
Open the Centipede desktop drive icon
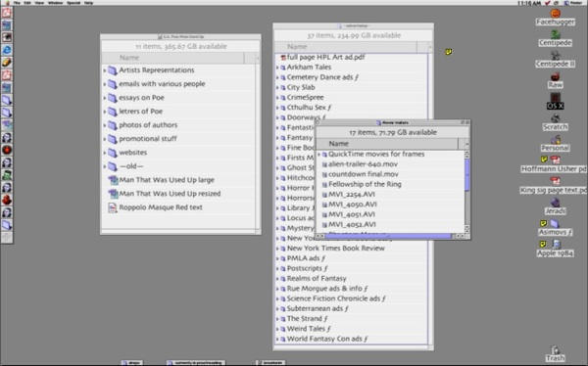coord(555,34)
